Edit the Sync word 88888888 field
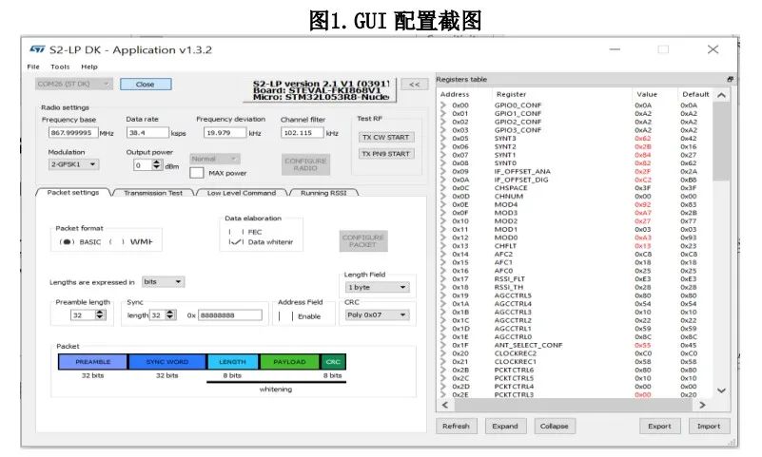This screenshot has width=762, height=457. coord(230,315)
